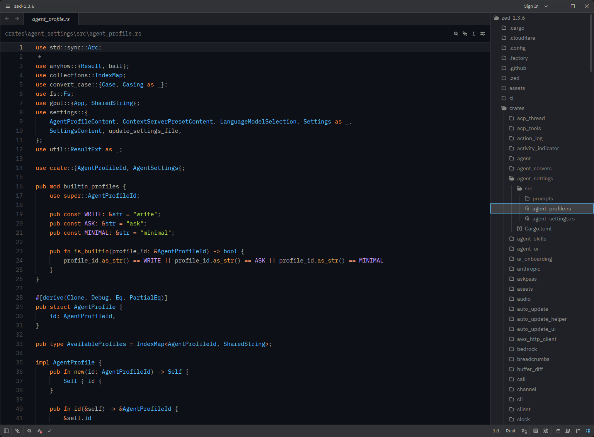Screen dimensions: 594x437
Task: Toggle the git panel branch icon
Action: [578, 431]
